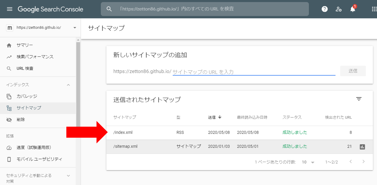This screenshot has height=185, width=377.
Task: Open the filter icon for submitted sitemaps
Action: tap(359, 99)
